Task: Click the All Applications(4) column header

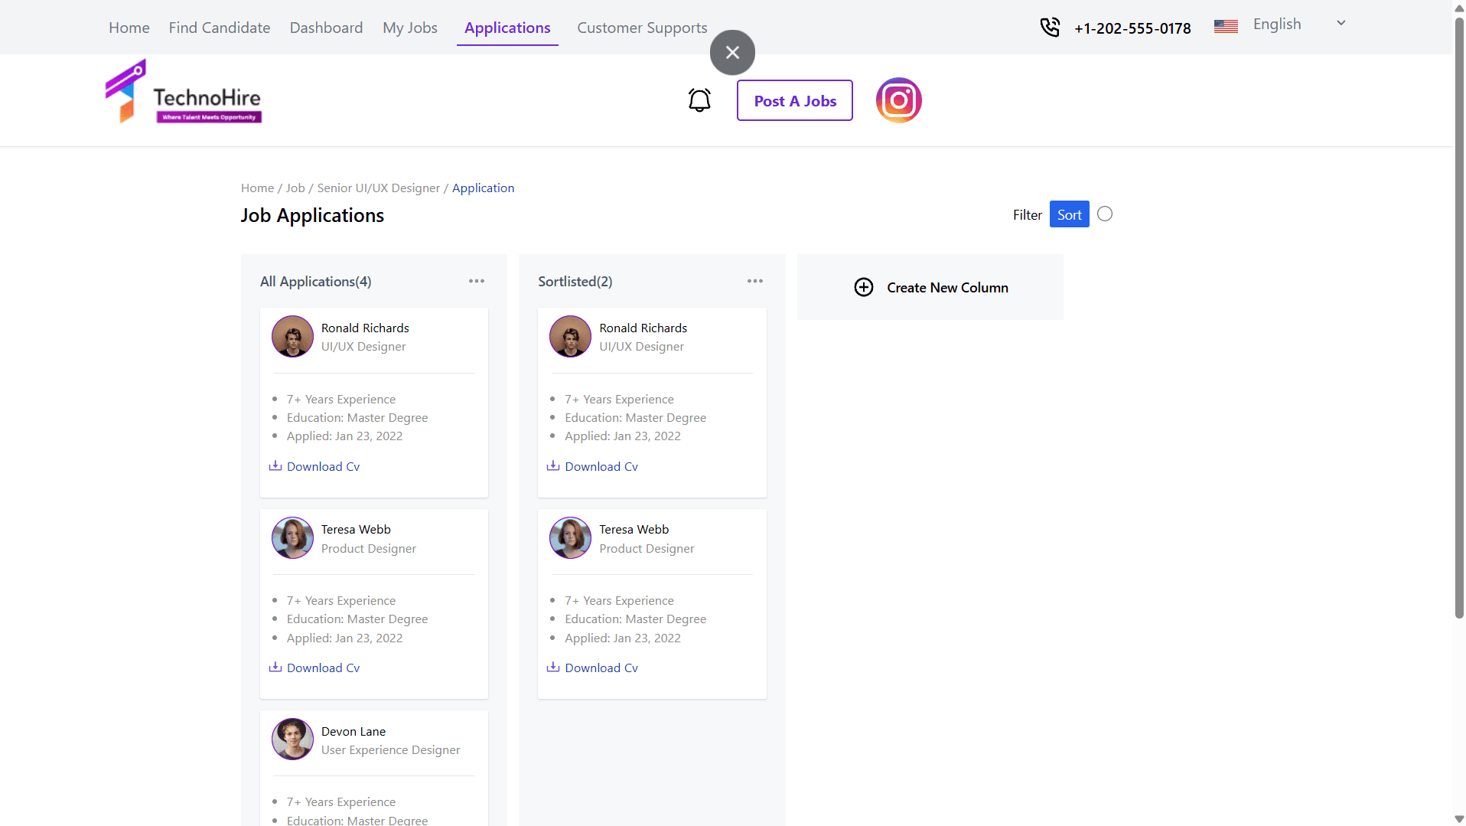Action: click(316, 282)
